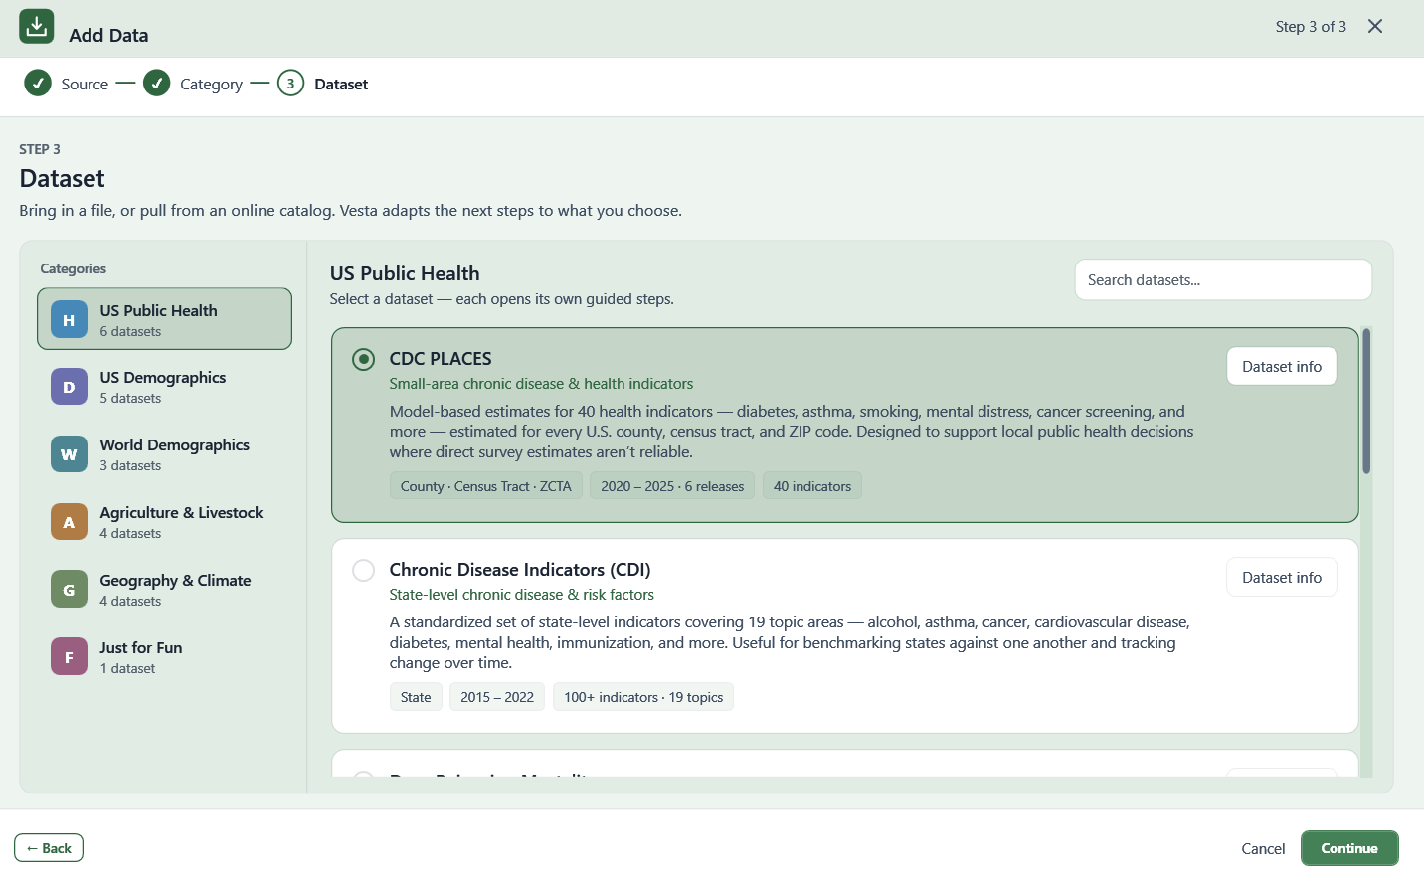Click the Cancel link
Image resolution: width=1424 pixels, height=881 pixels.
(x=1263, y=848)
